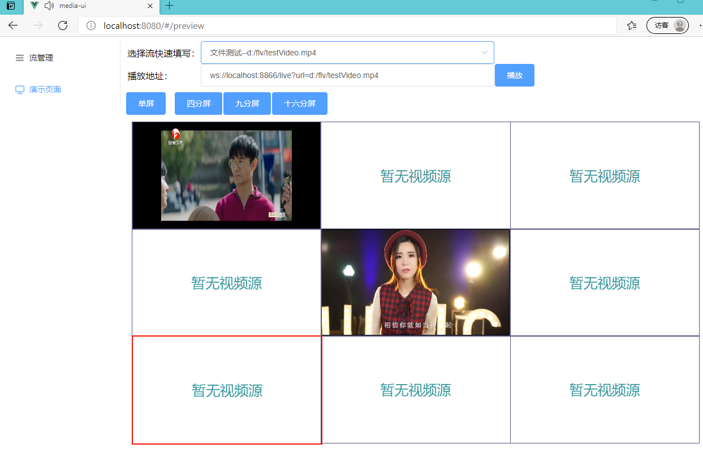Click the browser address bar URL
This screenshot has width=703, height=461.
[x=154, y=25]
